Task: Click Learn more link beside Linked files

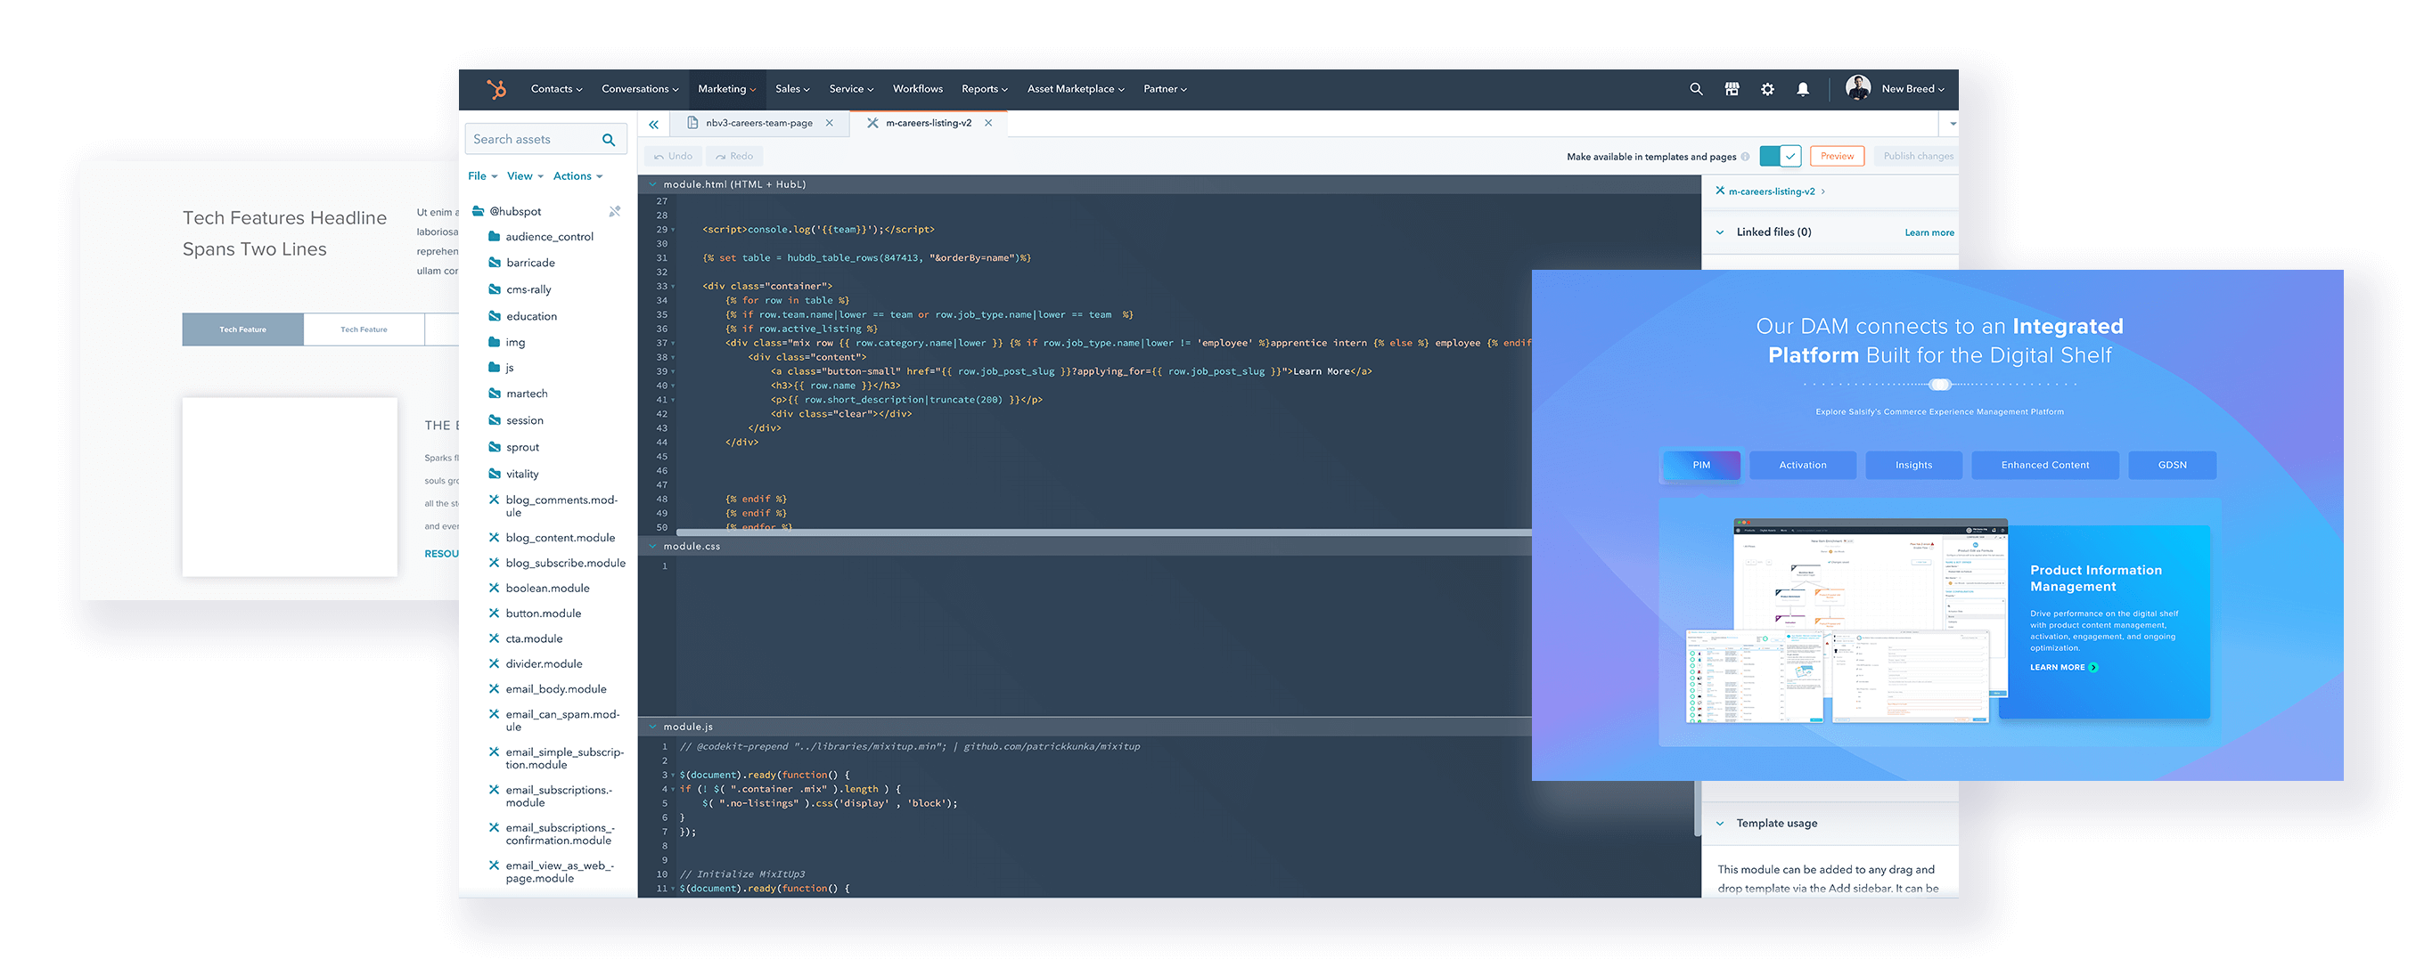Action: coord(1929,233)
